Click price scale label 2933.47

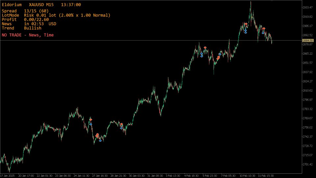pyautogui.click(x=307, y=8)
